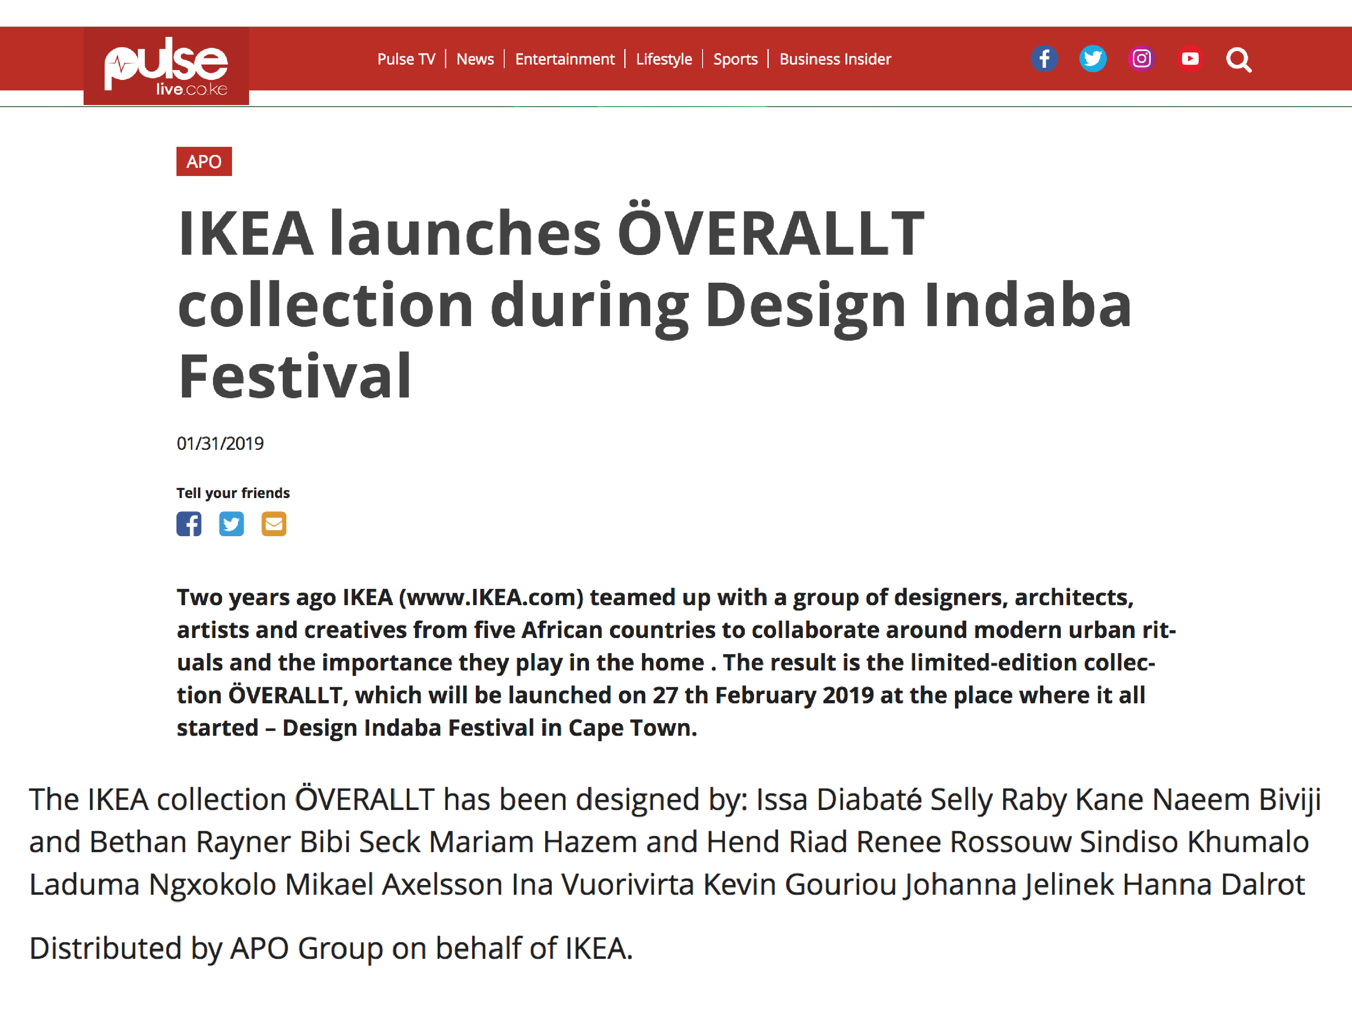Screen dimensions: 1352x1014
Task: Share article on Facebook
Action: click(189, 524)
